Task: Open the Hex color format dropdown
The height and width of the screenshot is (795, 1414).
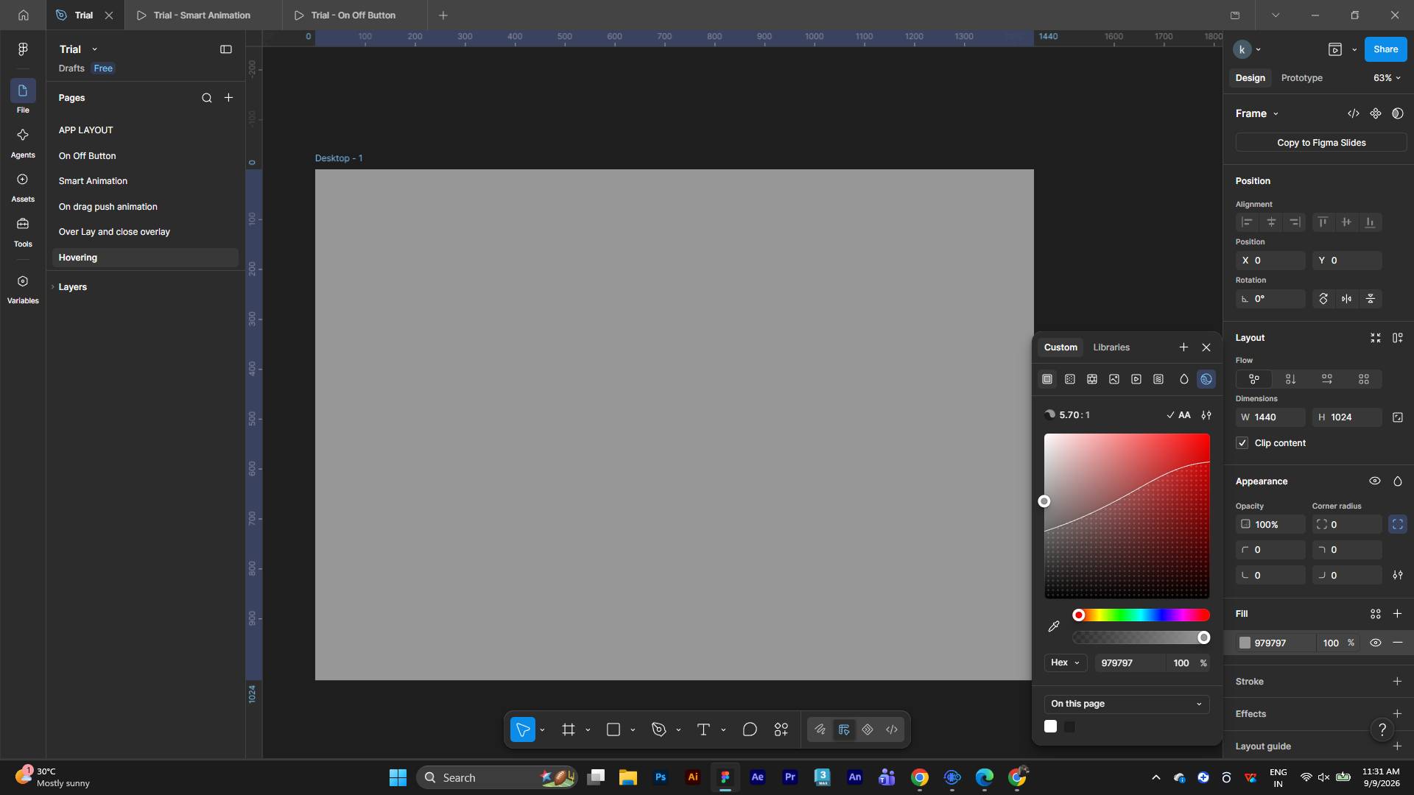Action: pos(1065,662)
